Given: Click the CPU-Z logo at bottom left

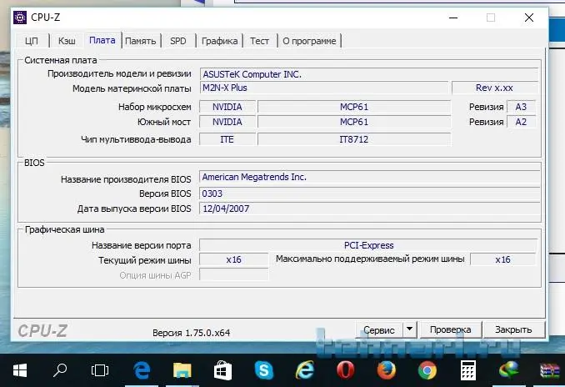Looking at the screenshot, I should tap(42, 331).
